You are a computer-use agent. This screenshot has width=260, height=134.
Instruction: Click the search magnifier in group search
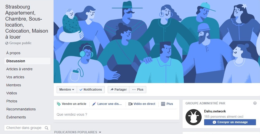(x=47, y=128)
